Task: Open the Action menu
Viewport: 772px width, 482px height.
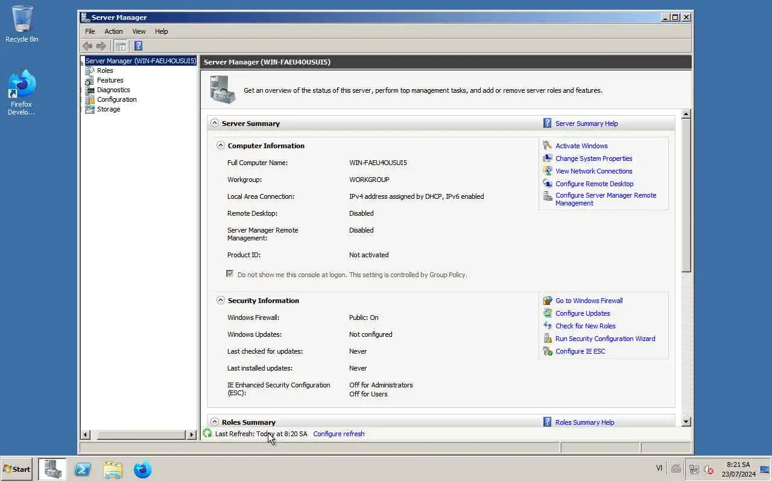Action: [113, 31]
